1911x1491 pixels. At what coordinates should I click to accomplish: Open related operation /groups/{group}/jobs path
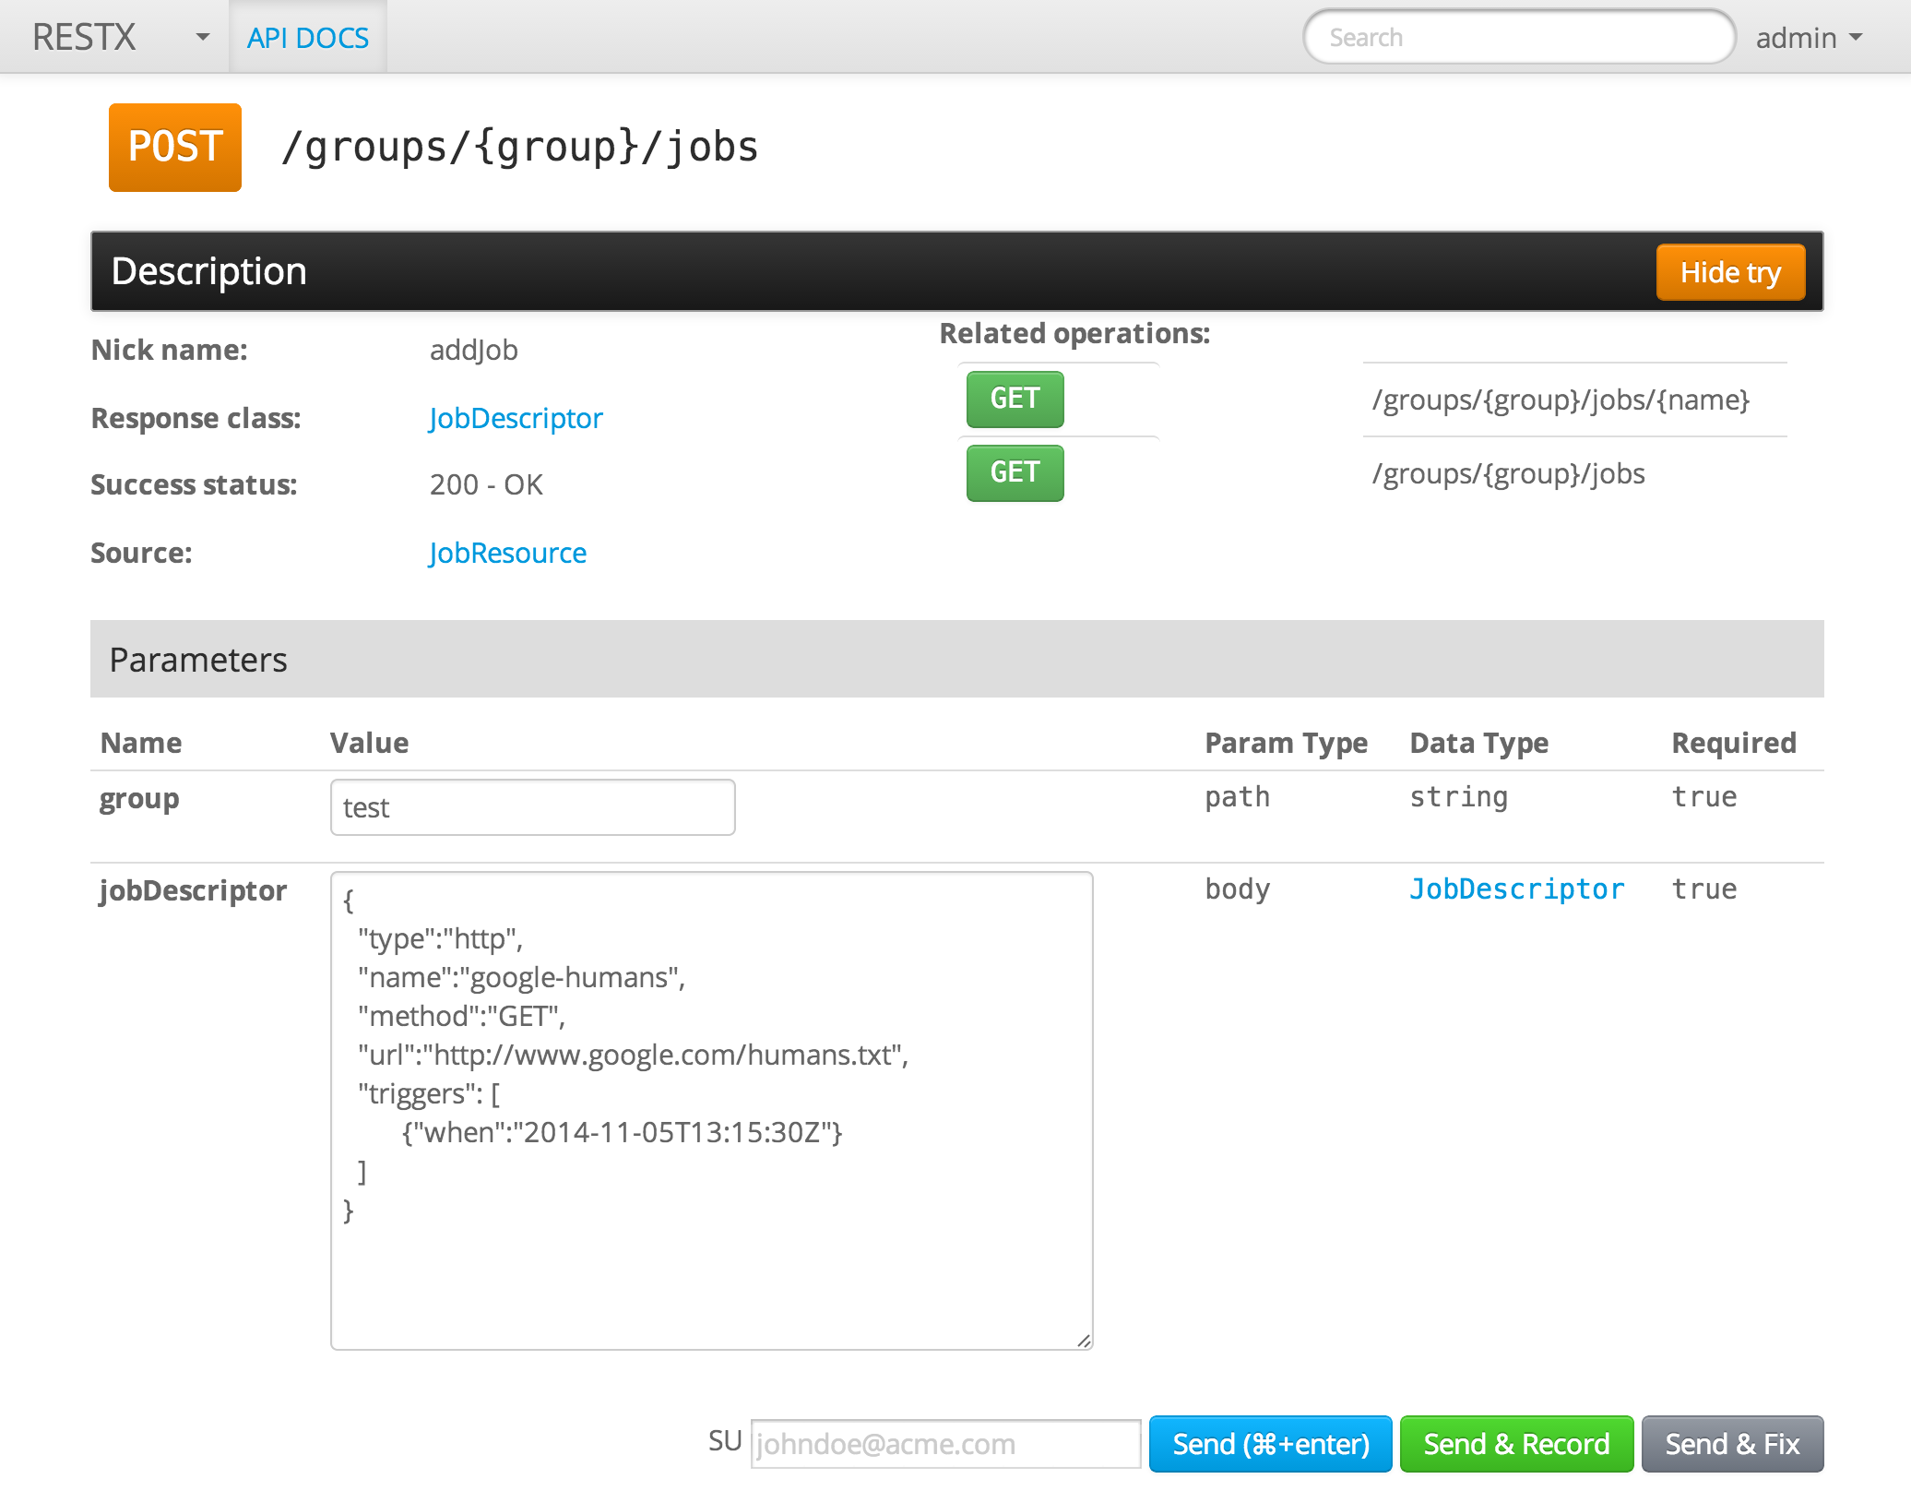click(x=1508, y=474)
